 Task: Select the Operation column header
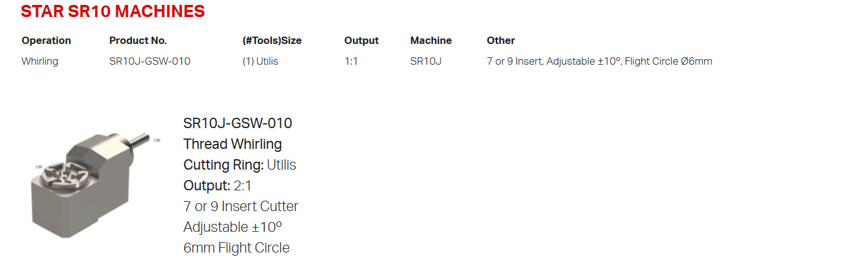click(46, 41)
